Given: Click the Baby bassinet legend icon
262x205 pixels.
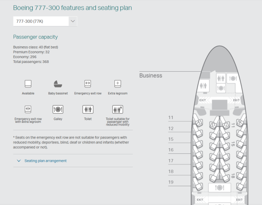Looking at the screenshot, I should pyautogui.click(x=58, y=83).
